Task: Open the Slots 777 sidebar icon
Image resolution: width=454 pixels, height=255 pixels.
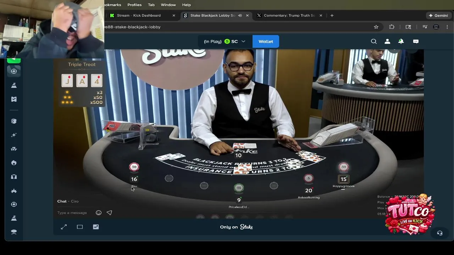Action: pos(14,149)
